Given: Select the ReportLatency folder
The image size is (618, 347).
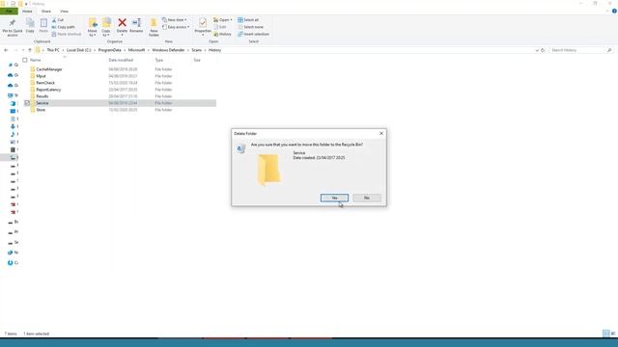Looking at the screenshot, I should click(48, 90).
